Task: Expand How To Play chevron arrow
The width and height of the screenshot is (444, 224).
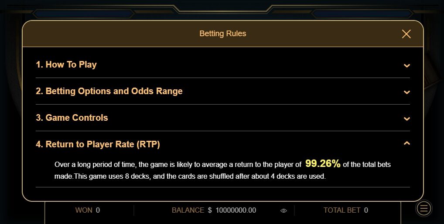Action: tap(406, 66)
